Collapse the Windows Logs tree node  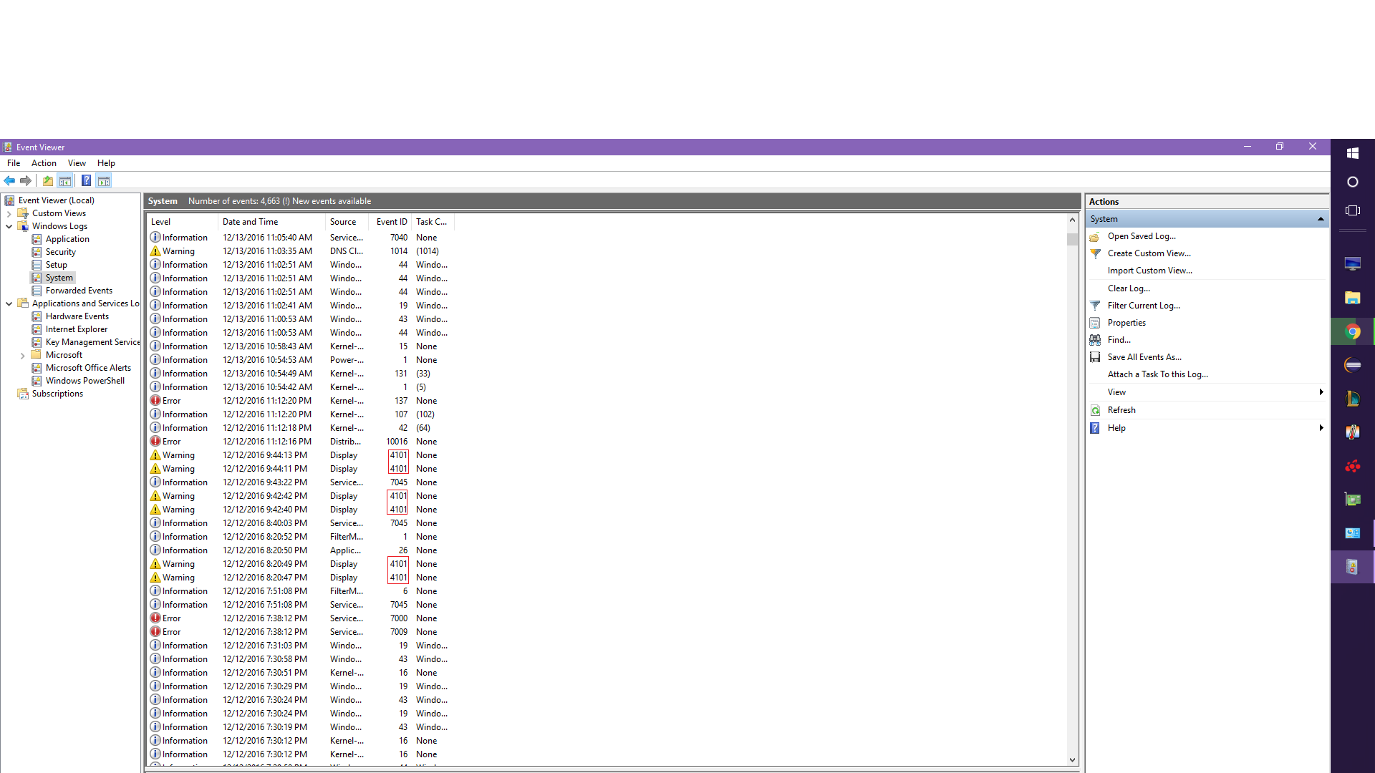(x=9, y=226)
